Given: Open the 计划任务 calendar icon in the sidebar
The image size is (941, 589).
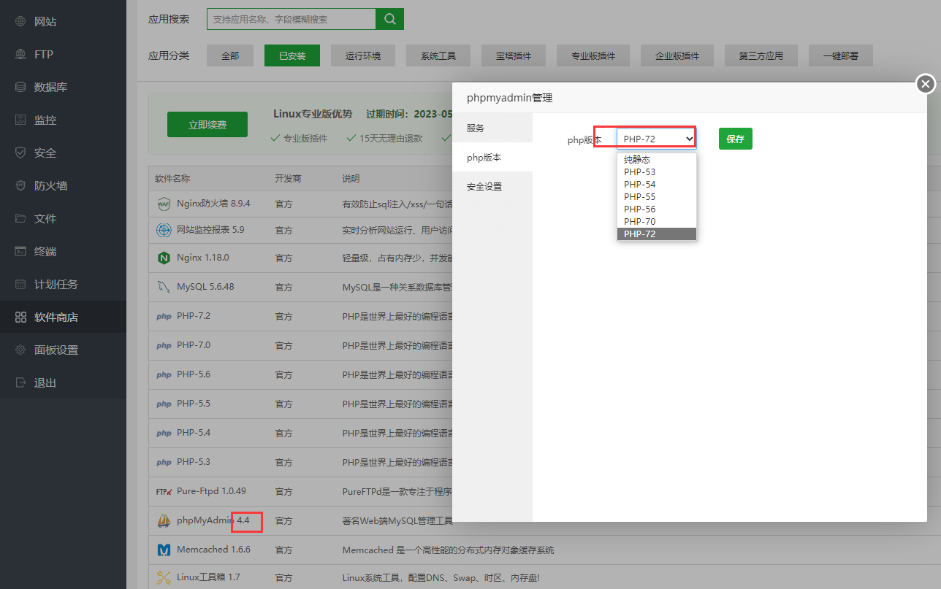Looking at the screenshot, I should click(20, 285).
